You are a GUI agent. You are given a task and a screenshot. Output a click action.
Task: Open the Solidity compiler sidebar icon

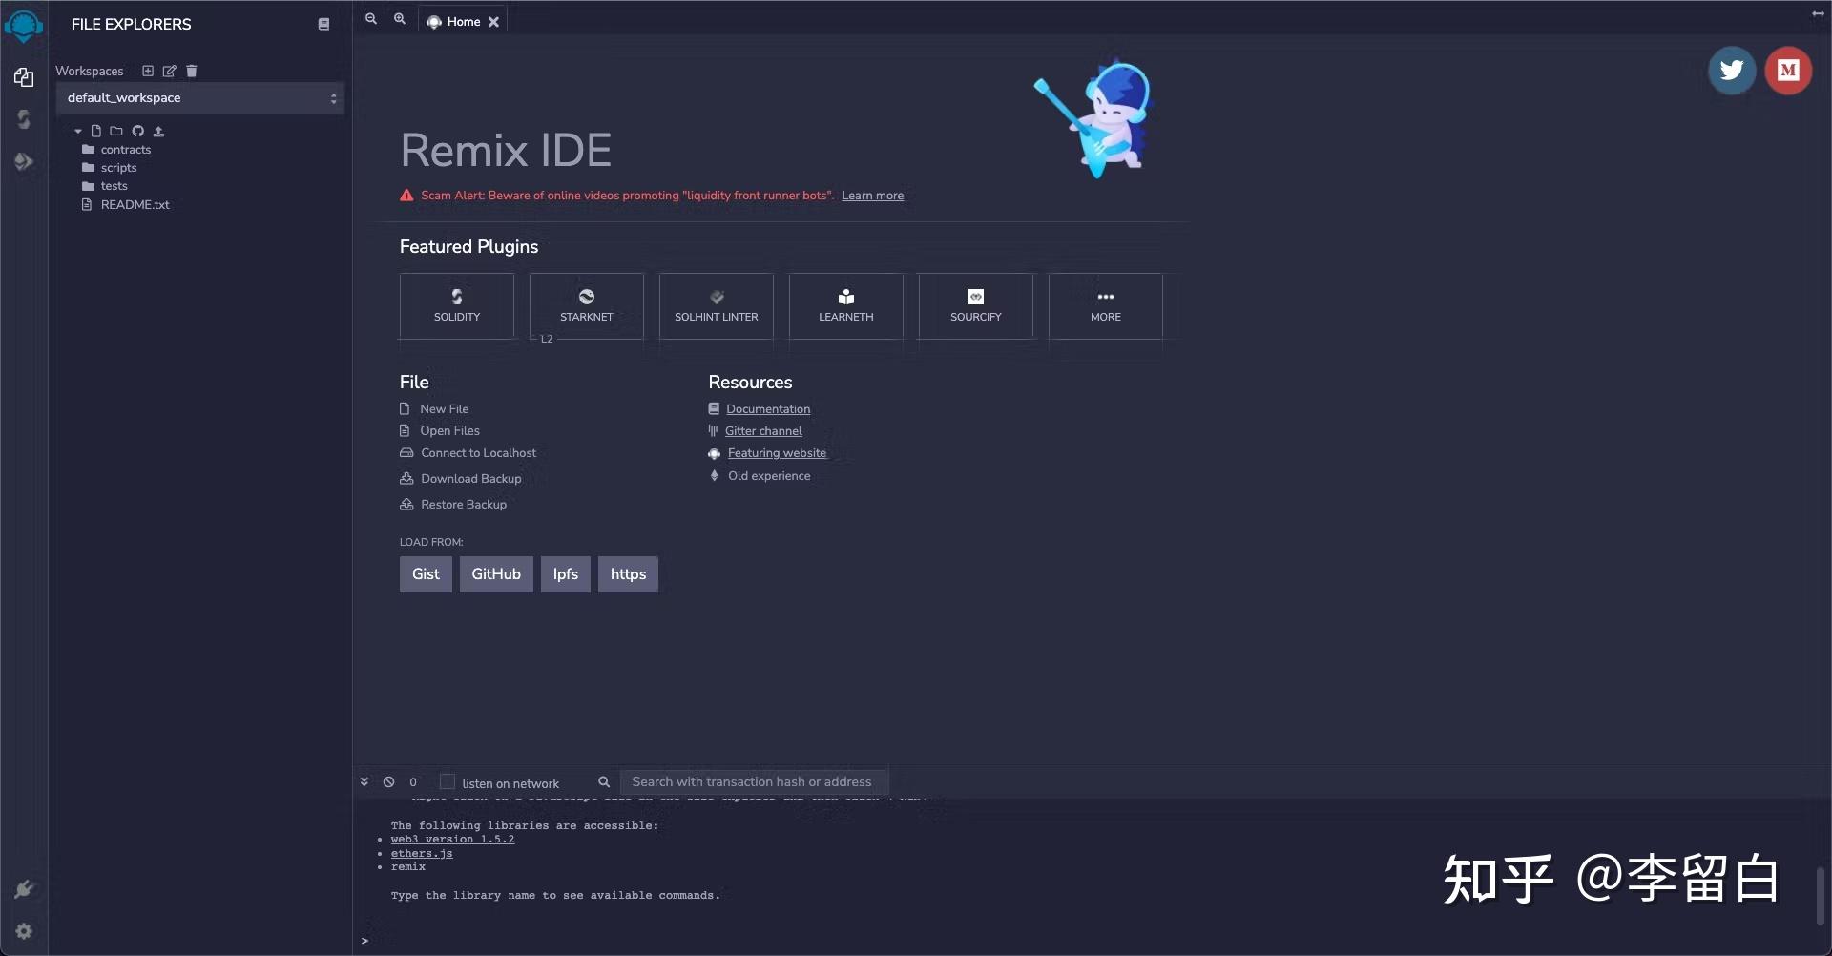tap(24, 119)
